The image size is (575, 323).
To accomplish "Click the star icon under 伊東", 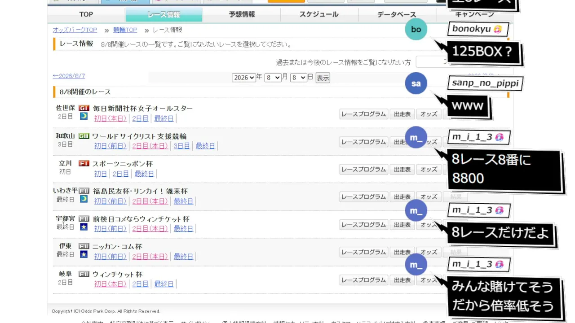I will [x=84, y=254].
